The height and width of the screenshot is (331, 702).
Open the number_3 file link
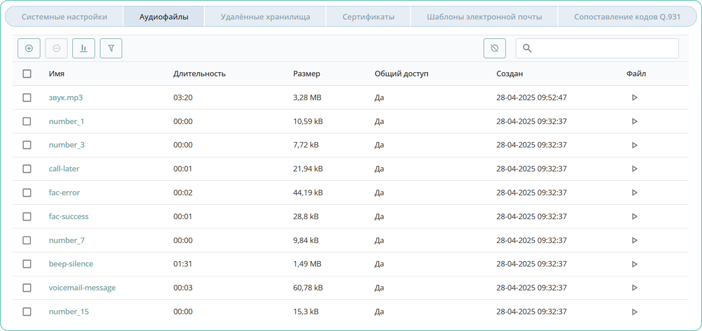tap(67, 145)
